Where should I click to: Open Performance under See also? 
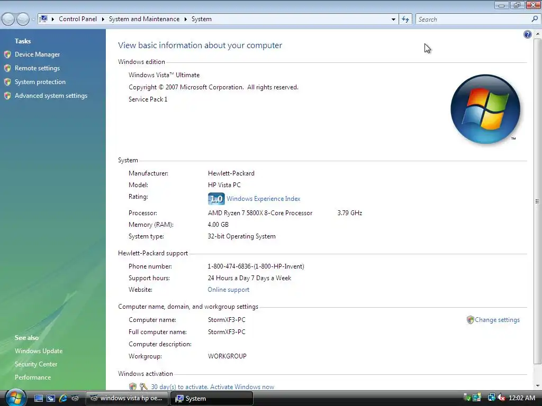pos(33,377)
